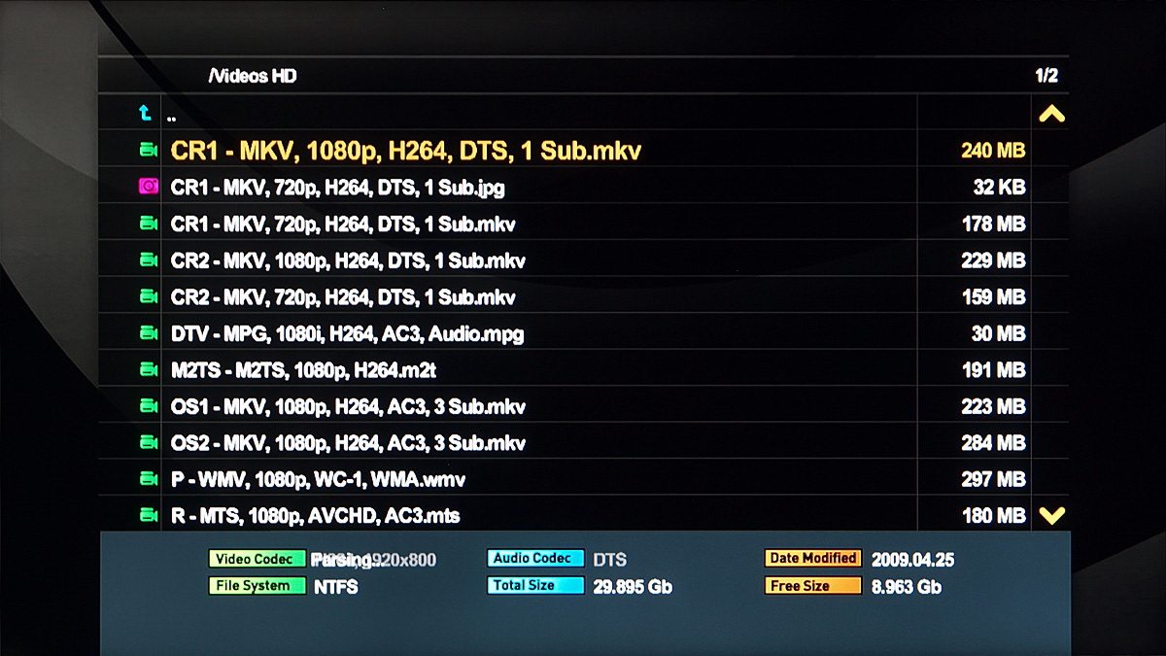This screenshot has height=656, width=1166.
Task: Click the Date Modified orange label
Action: [812, 559]
